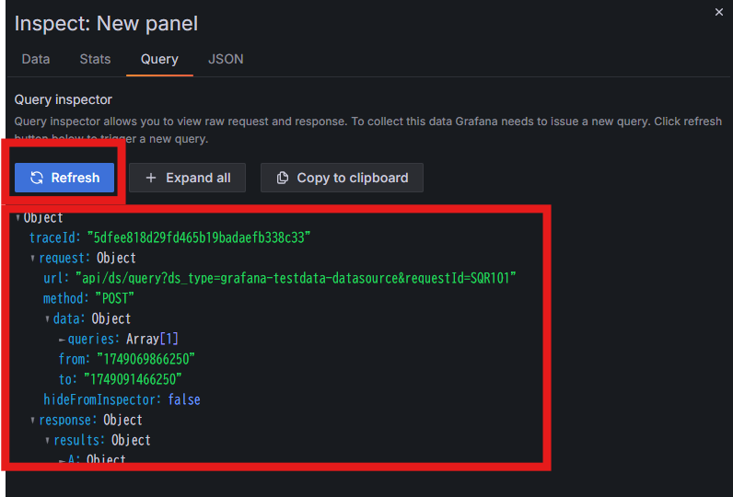Viewport: 733px width, 497px height.
Task: Click the plus icon on Expand all
Action: pyautogui.click(x=150, y=178)
